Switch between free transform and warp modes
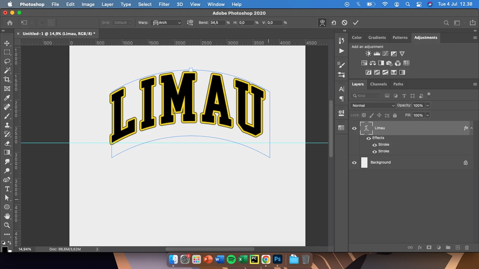Image resolution: width=479 pixels, height=269 pixels. coord(322,22)
